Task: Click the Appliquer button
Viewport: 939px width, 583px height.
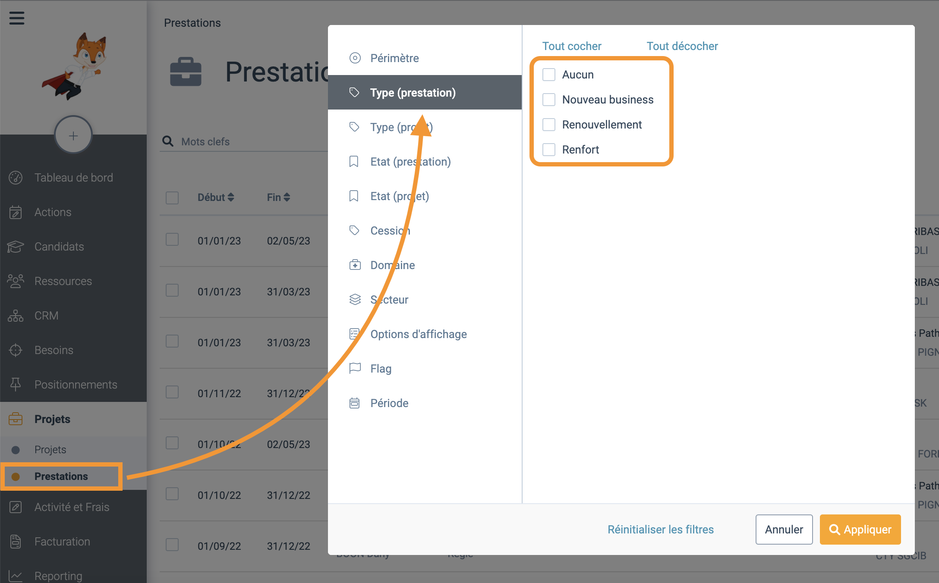Action: (860, 530)
